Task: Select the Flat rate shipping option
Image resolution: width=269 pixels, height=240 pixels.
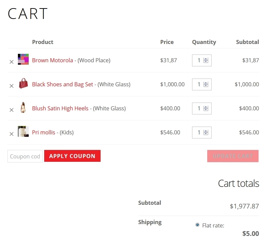Action: [x=197, y=225]
